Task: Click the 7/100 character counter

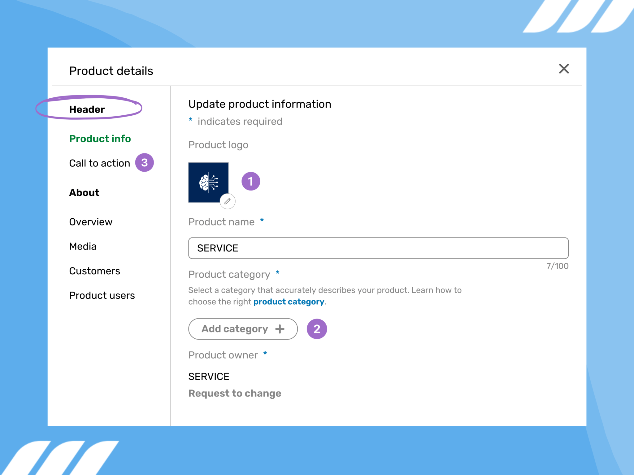Action: pos(557,265)
